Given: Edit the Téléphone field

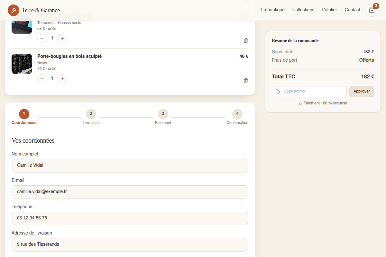Looking at the screenshot, I should [130, 218].
